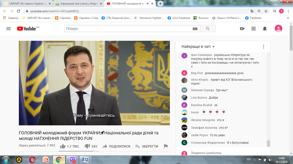Click in the YouTube search field
The height and width of the screenshot is (164, 293).
pos(128,28)
